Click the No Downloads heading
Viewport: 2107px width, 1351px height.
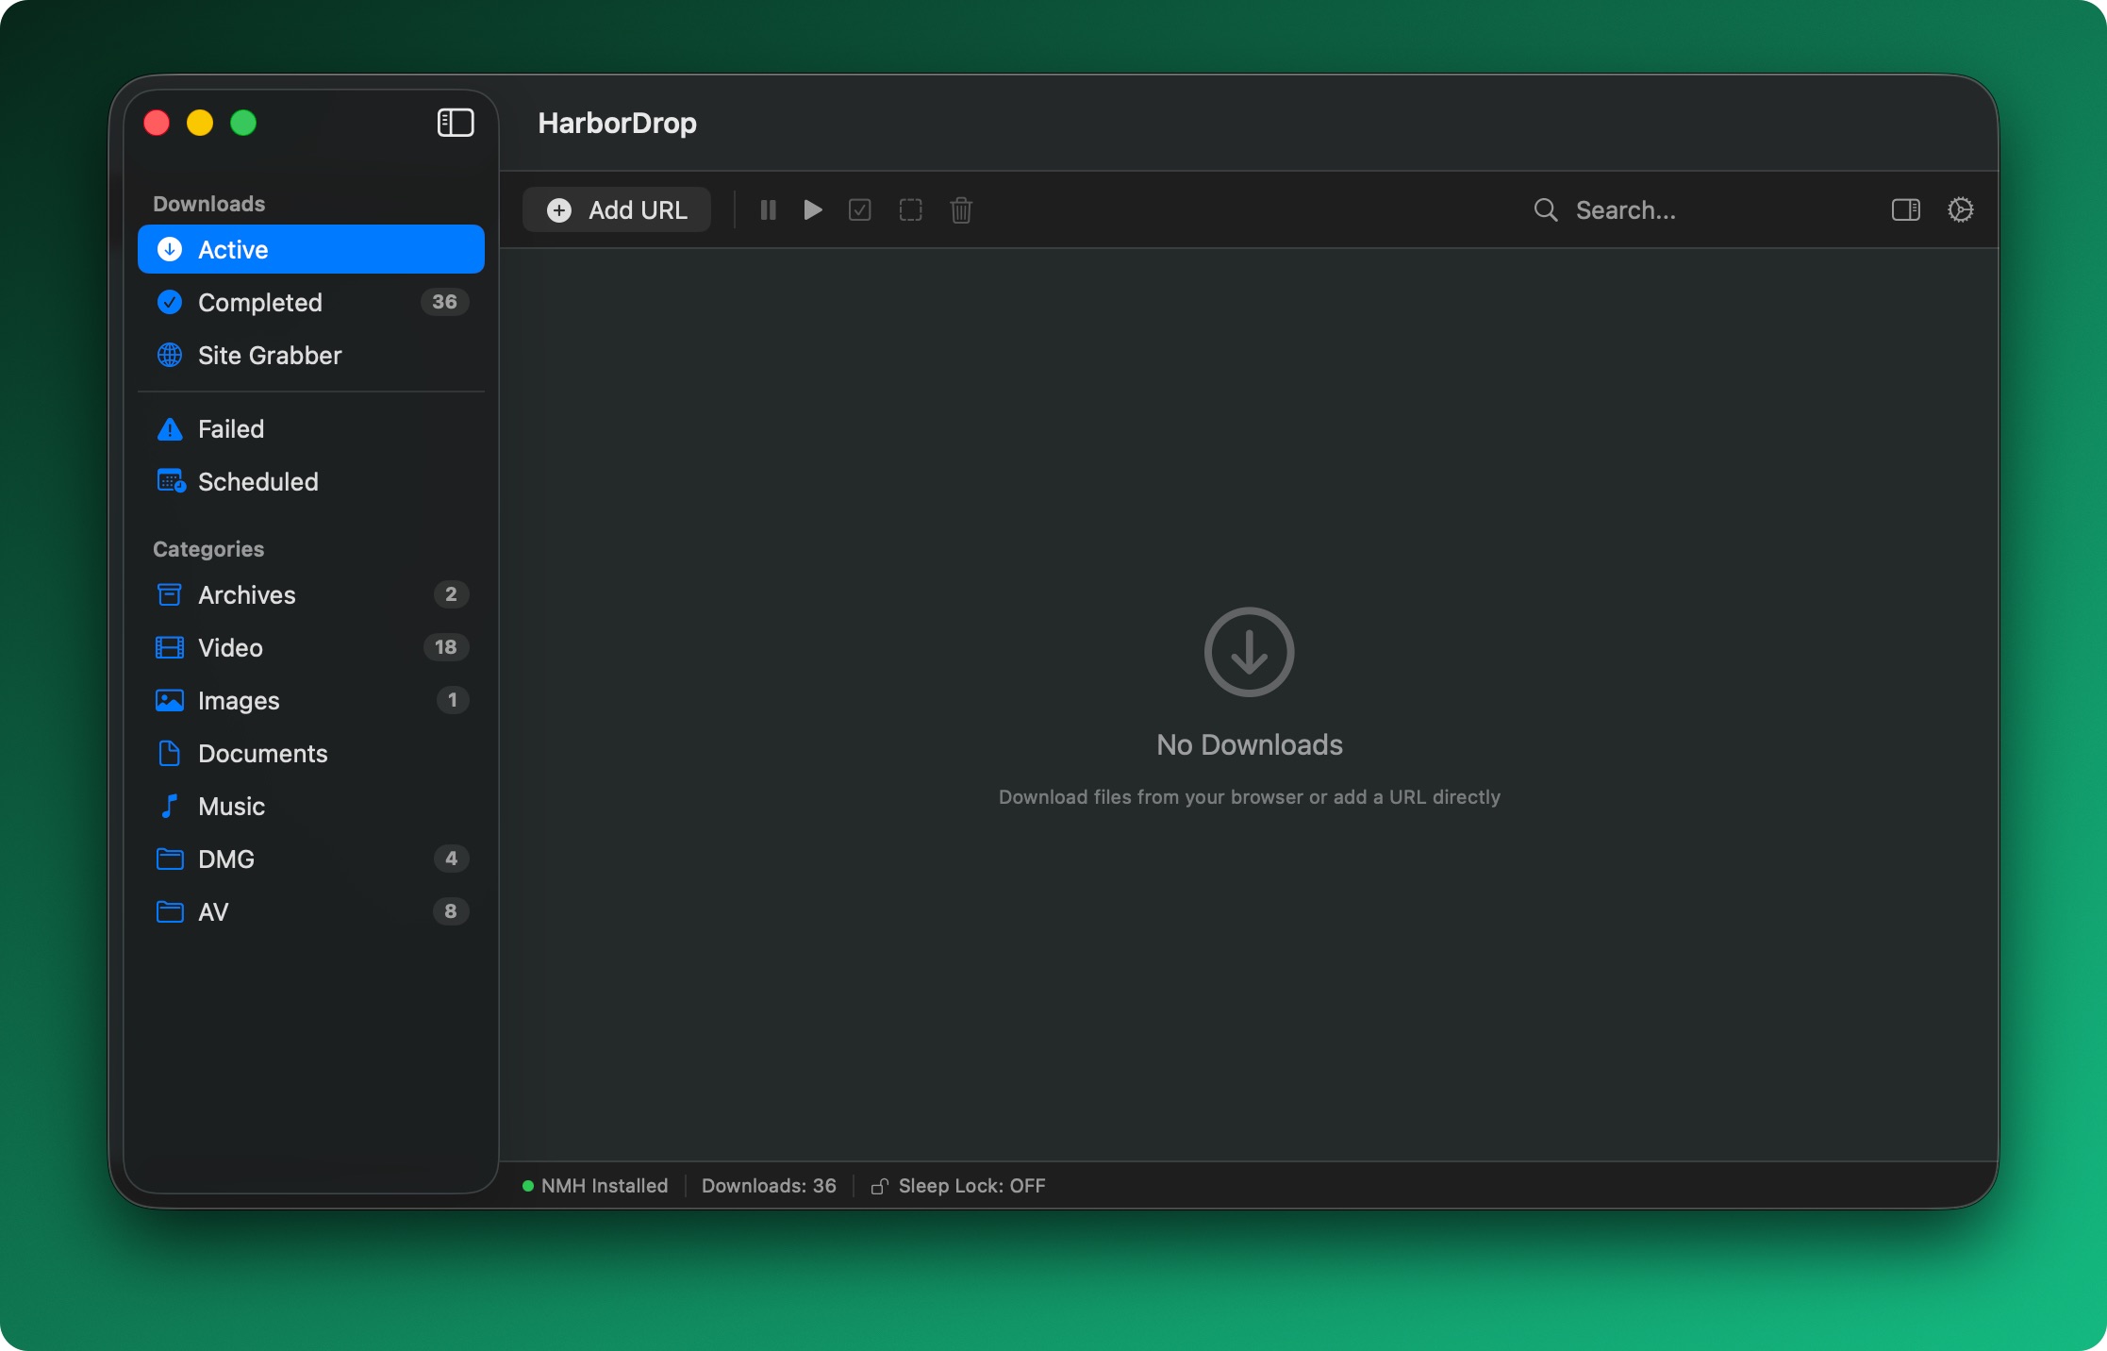tap(1250, 745)
